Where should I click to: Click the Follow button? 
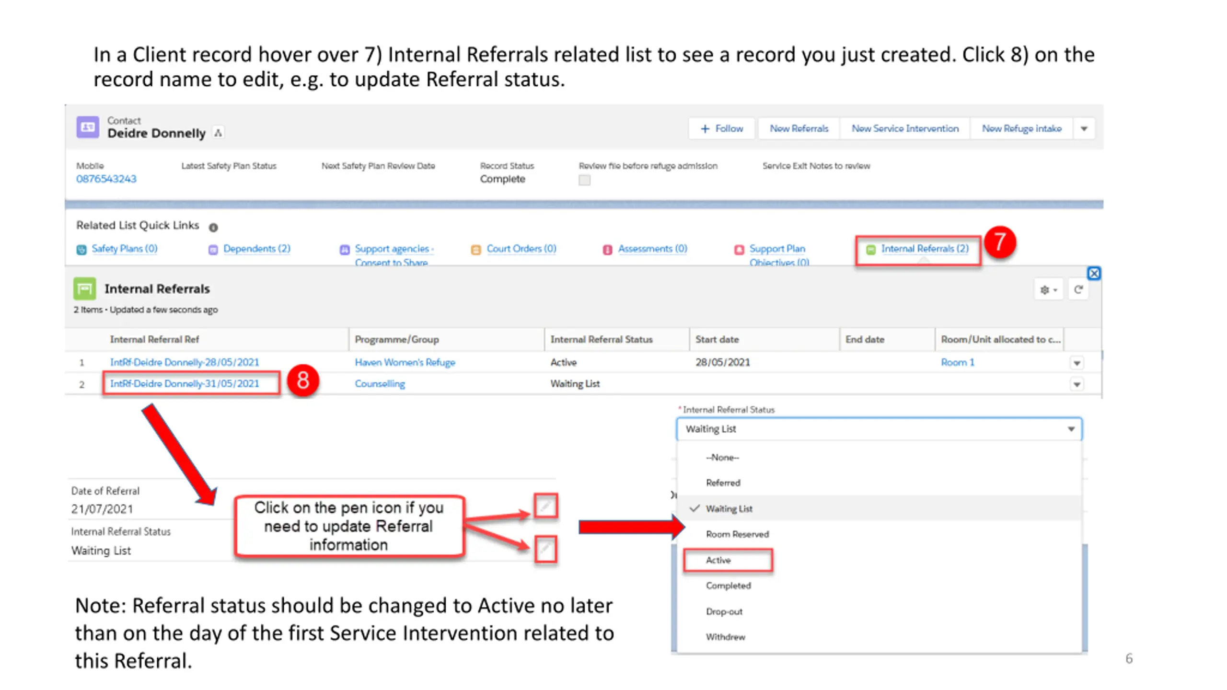[721, 128]
